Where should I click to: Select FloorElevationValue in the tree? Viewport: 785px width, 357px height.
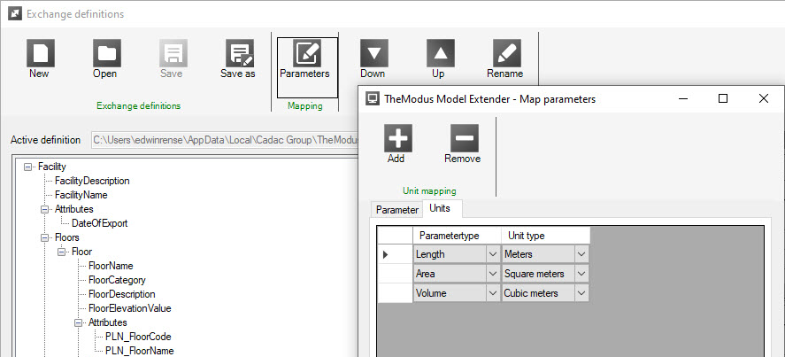[x=130, y=308]
